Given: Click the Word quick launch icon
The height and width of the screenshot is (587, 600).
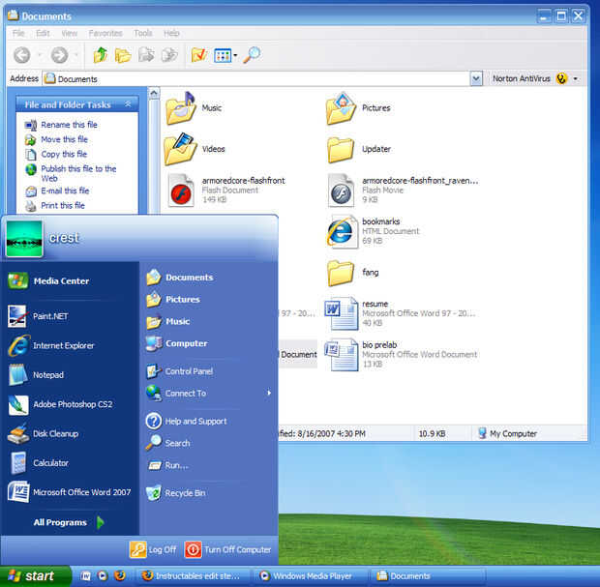Looking at the screenshot, I should [x=86, y=576].
